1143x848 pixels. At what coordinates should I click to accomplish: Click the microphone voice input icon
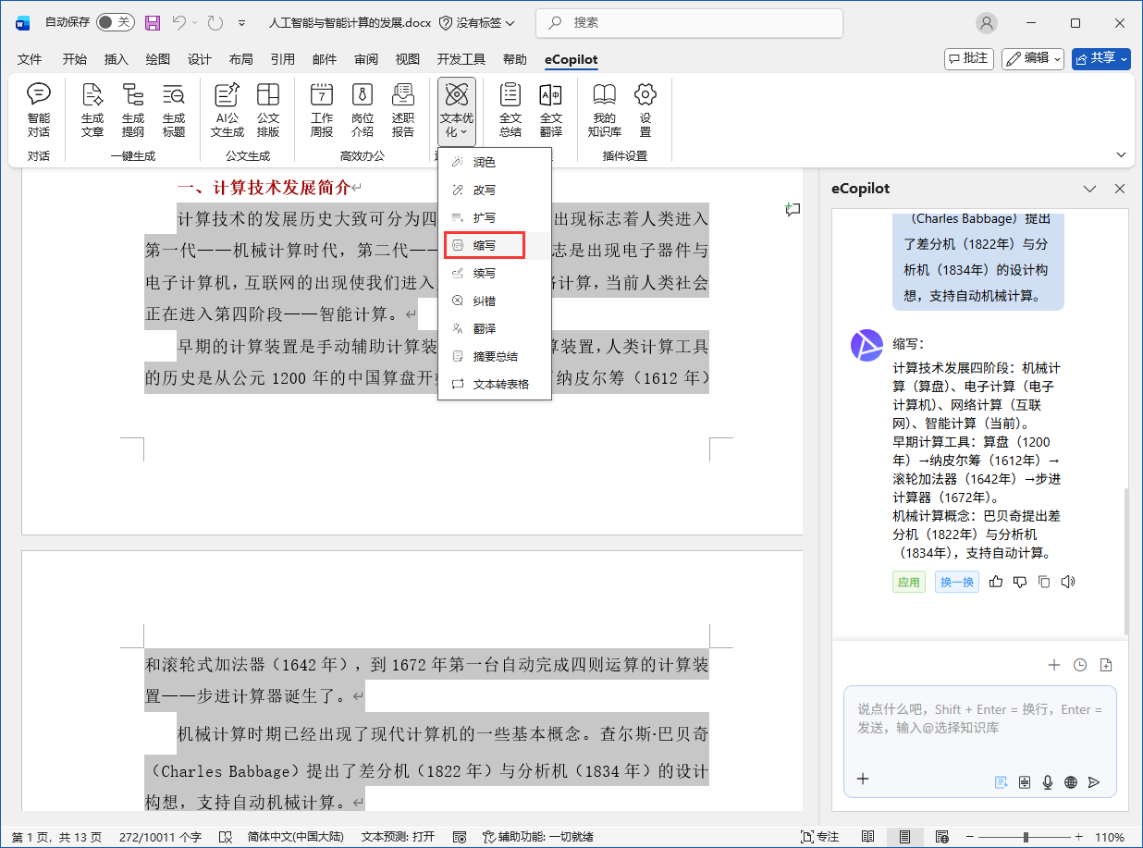click(1048, 781)
